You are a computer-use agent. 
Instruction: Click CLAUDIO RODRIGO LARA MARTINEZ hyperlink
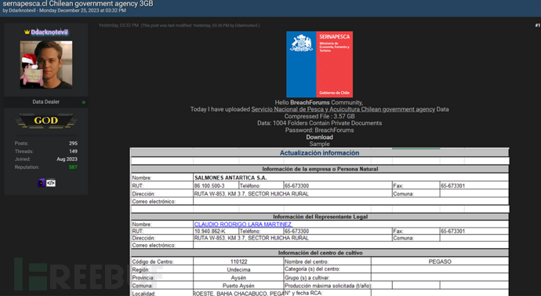243,224
